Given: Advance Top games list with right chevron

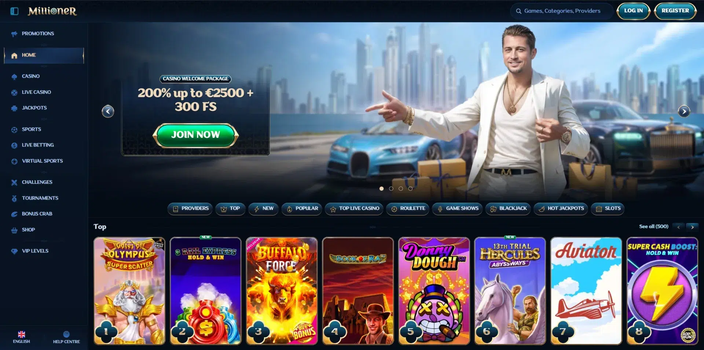Looking at the screenshot, I should coord(692,227).
